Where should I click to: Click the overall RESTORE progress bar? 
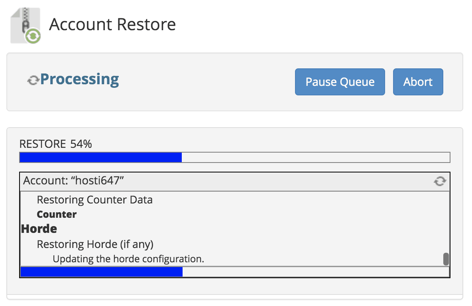click(x=234, y=157)
